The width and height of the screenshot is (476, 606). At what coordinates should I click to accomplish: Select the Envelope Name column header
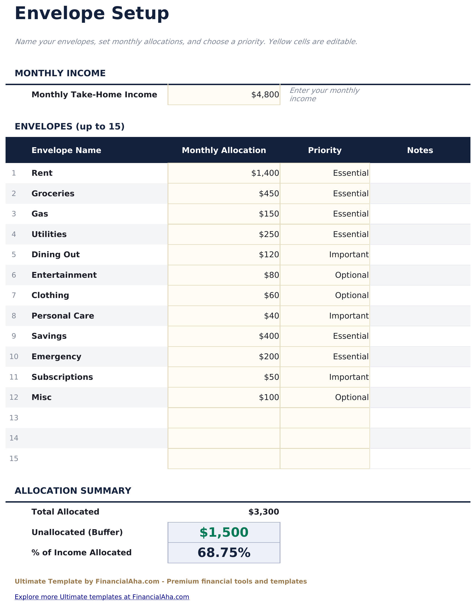coord(66,150)
